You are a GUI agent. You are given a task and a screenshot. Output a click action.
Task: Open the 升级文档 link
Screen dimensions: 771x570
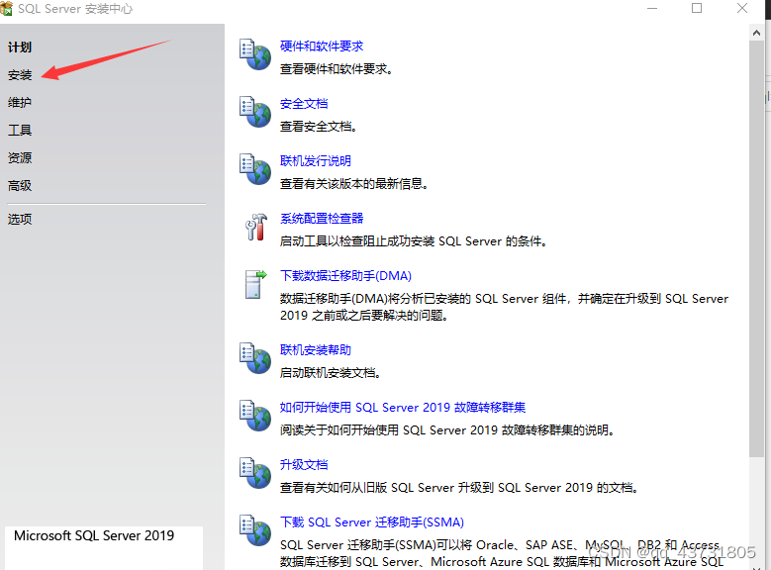pos(304,465)
